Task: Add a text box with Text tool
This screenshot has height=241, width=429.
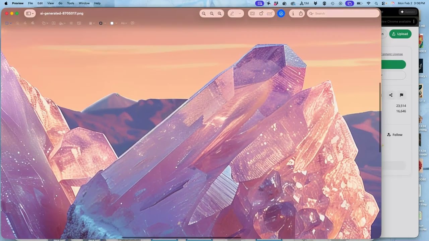Action: (x=53, y=23)
